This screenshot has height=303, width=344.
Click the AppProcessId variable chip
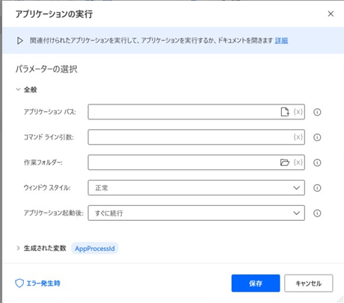click(x=95, y=249)
